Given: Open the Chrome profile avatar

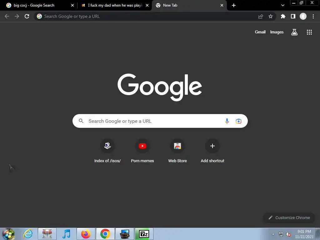Looking at the screenshot, I should 303,16.
